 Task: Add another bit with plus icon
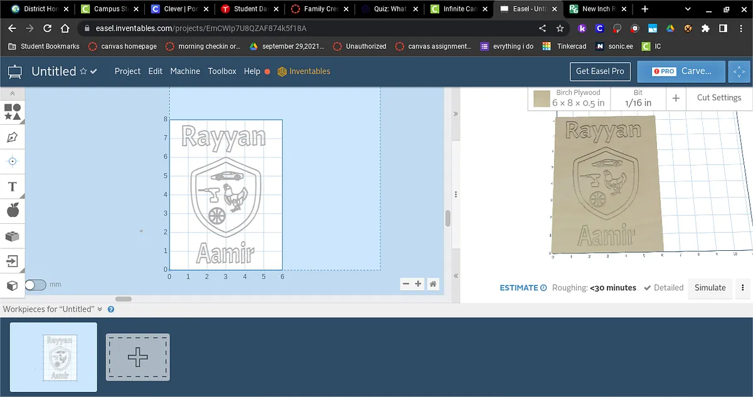[x=676, y=98]
